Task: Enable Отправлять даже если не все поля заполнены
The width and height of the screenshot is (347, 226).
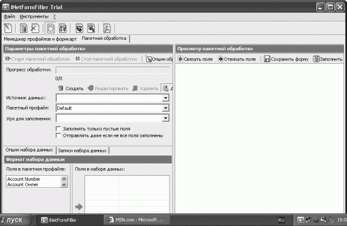Action: pyautogui.click(x=58, y=135)
